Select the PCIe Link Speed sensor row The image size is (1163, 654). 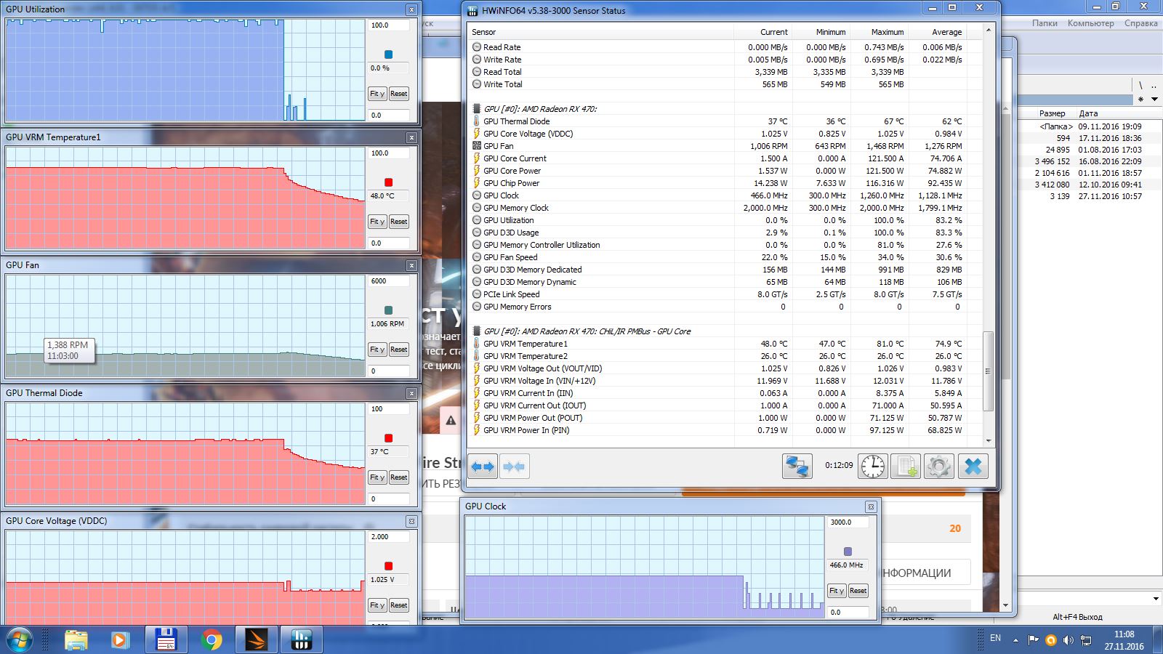(724, 294)
